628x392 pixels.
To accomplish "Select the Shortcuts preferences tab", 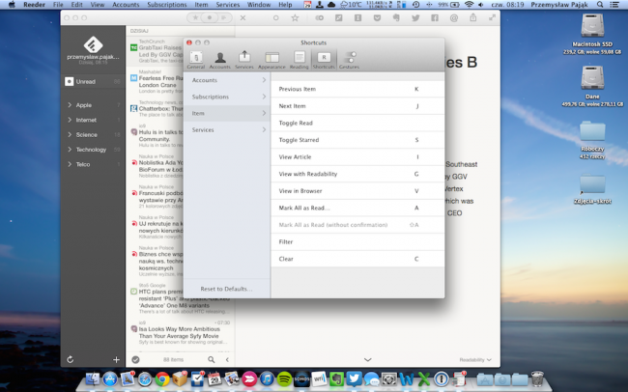I will pyautogui.click(x=324, y=60).
